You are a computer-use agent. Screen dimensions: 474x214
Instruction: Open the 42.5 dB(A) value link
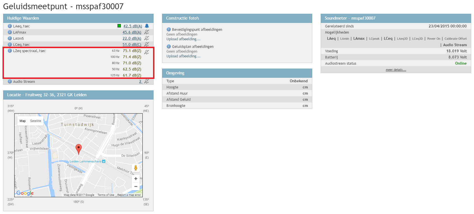tap(132, 26)
